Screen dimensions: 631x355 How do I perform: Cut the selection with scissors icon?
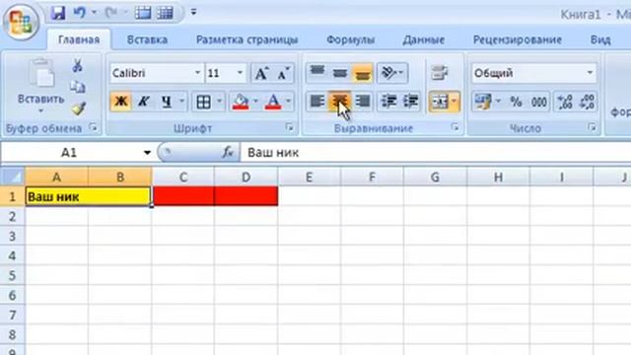tap(78, 66)
